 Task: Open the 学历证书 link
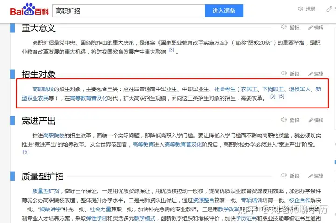click(246, 218)
